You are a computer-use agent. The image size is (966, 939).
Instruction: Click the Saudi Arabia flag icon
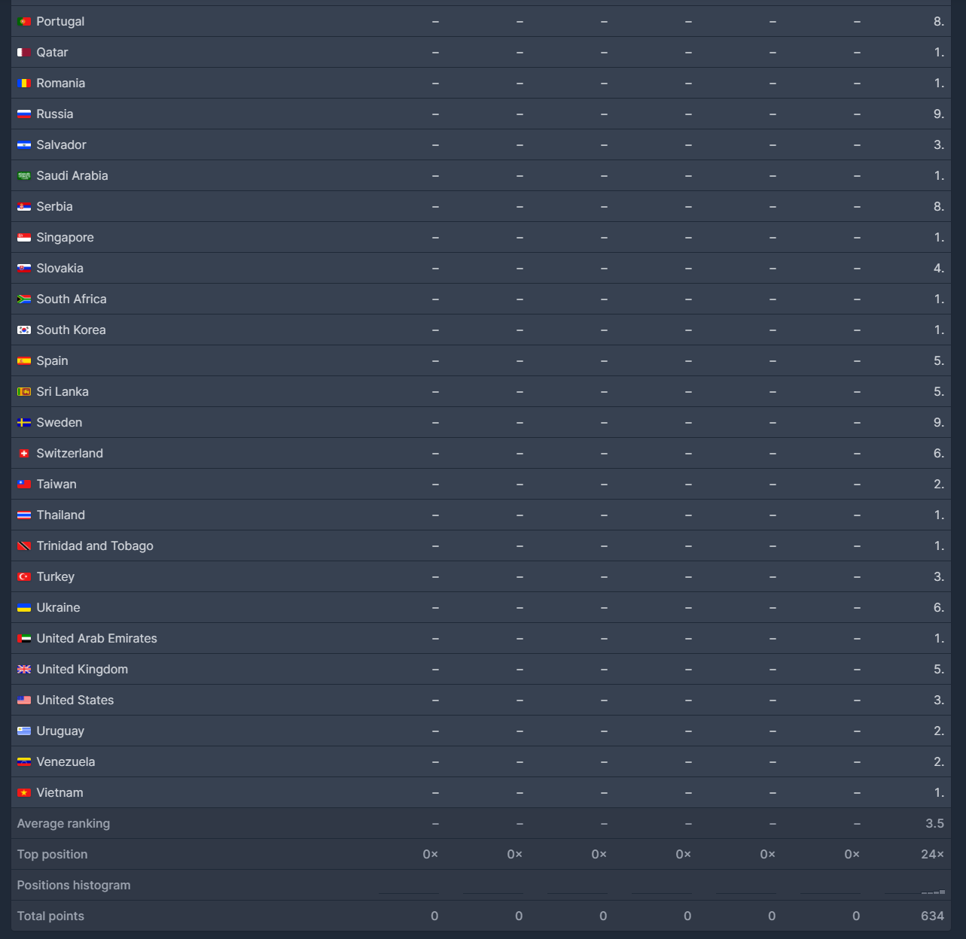[x=24, y=176]
